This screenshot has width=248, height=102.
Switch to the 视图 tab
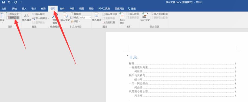tap(81, 9)
